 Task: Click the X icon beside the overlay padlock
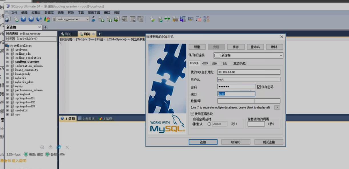[x=67, y=147]
